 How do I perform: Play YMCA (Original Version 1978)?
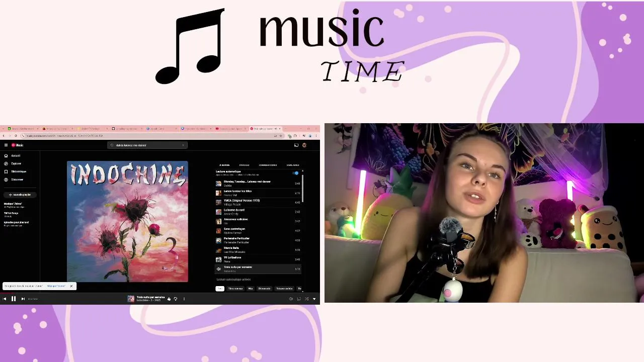point(258,203)
